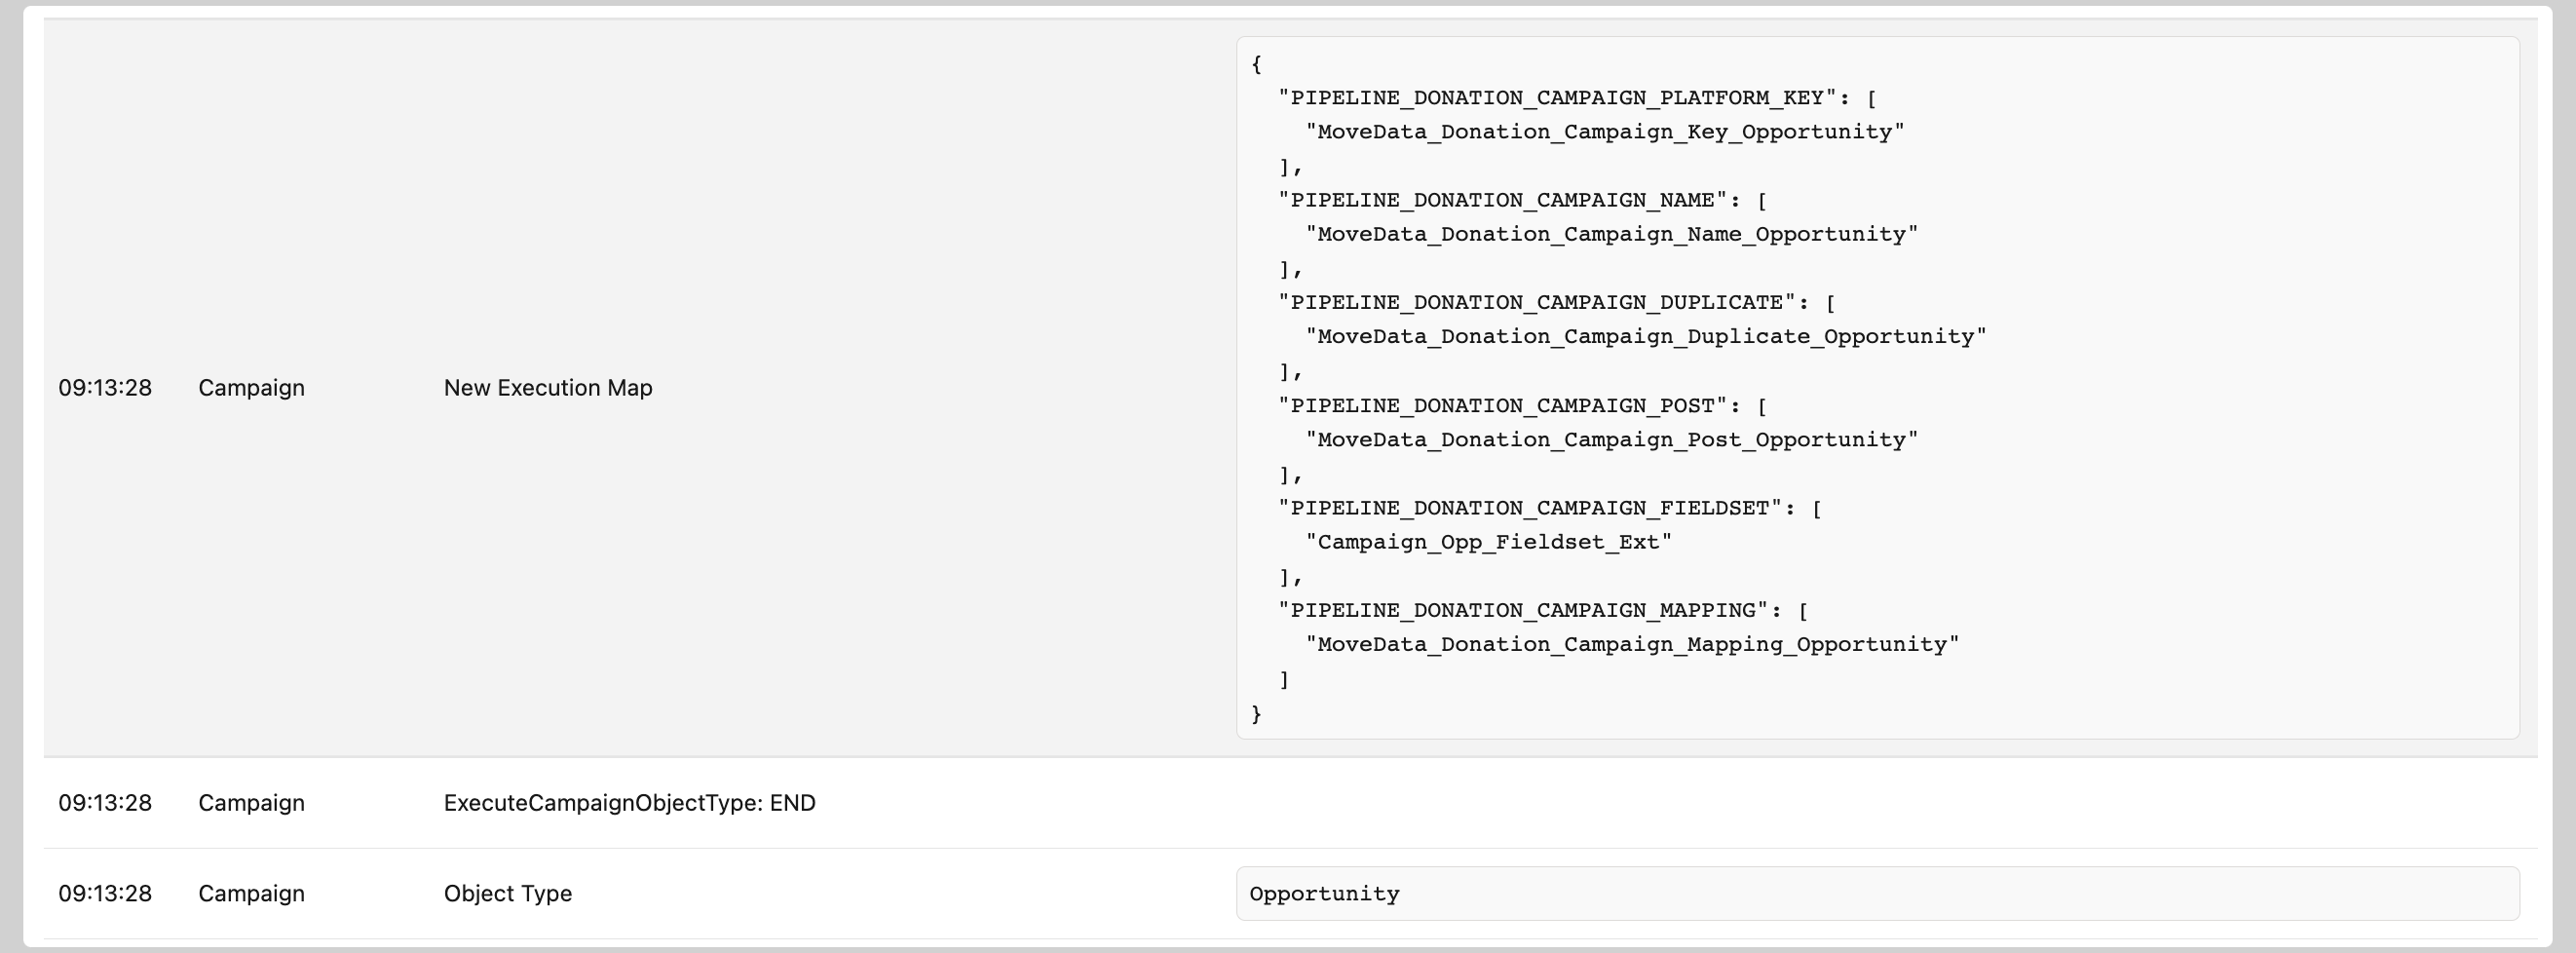Click the Campaign label in the New Execution Map row

click(x=251, y=388)
